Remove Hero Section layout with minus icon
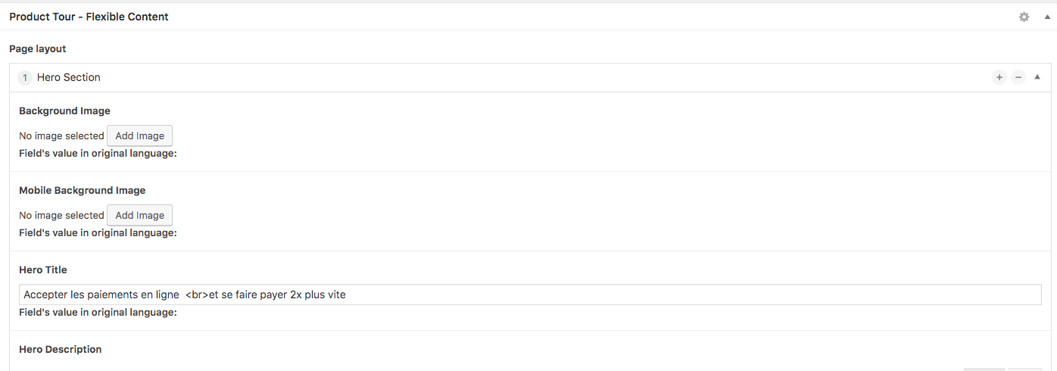This screenshot has width=1057, height=371. point(1018,77)
